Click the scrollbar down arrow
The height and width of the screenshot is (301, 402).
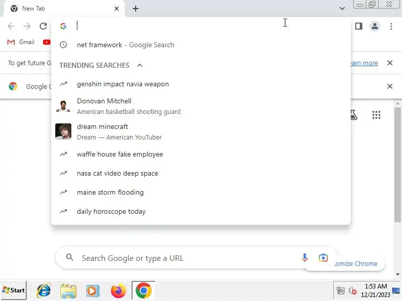(397, 274)
